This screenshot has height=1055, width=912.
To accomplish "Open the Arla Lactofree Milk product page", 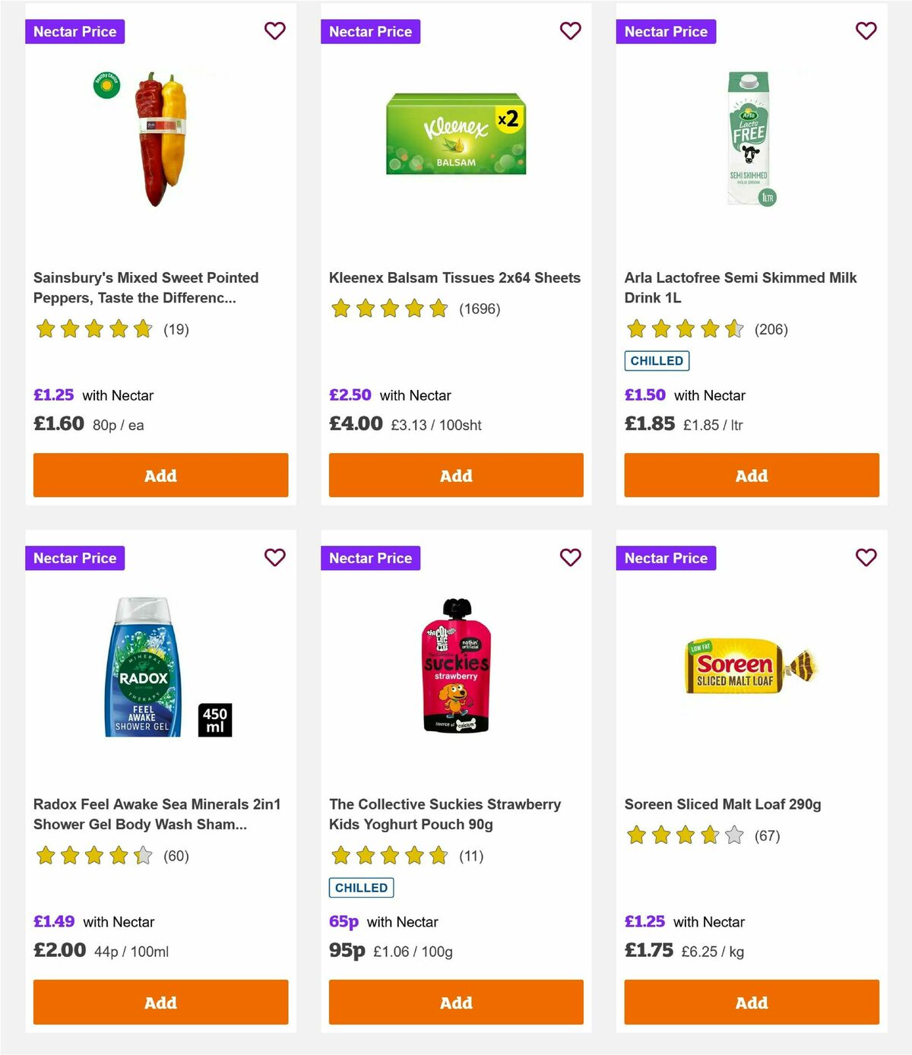I will (740, 288).
